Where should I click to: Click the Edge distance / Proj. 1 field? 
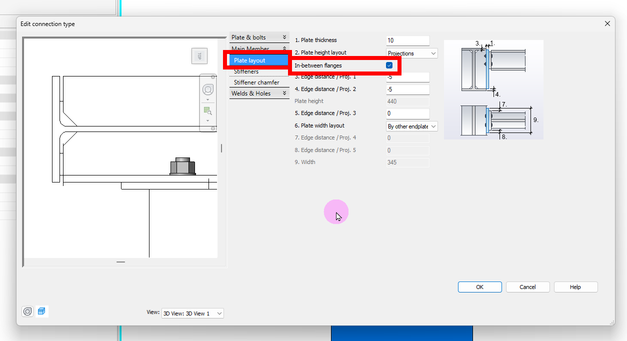tap(407, 77)
